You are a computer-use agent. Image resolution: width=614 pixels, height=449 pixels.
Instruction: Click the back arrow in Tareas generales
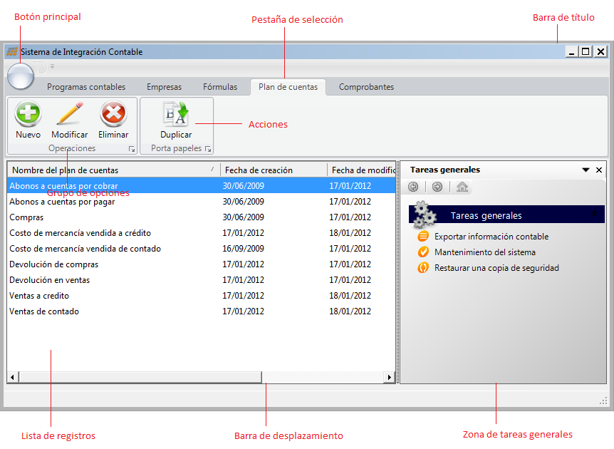click(x=414, y=187)
